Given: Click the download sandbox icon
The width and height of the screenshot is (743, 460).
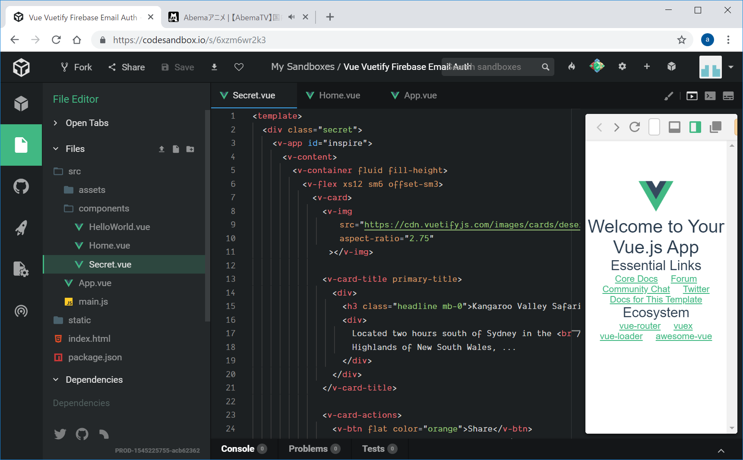Looking at the screenshot, I should click(x=214, y=67).
